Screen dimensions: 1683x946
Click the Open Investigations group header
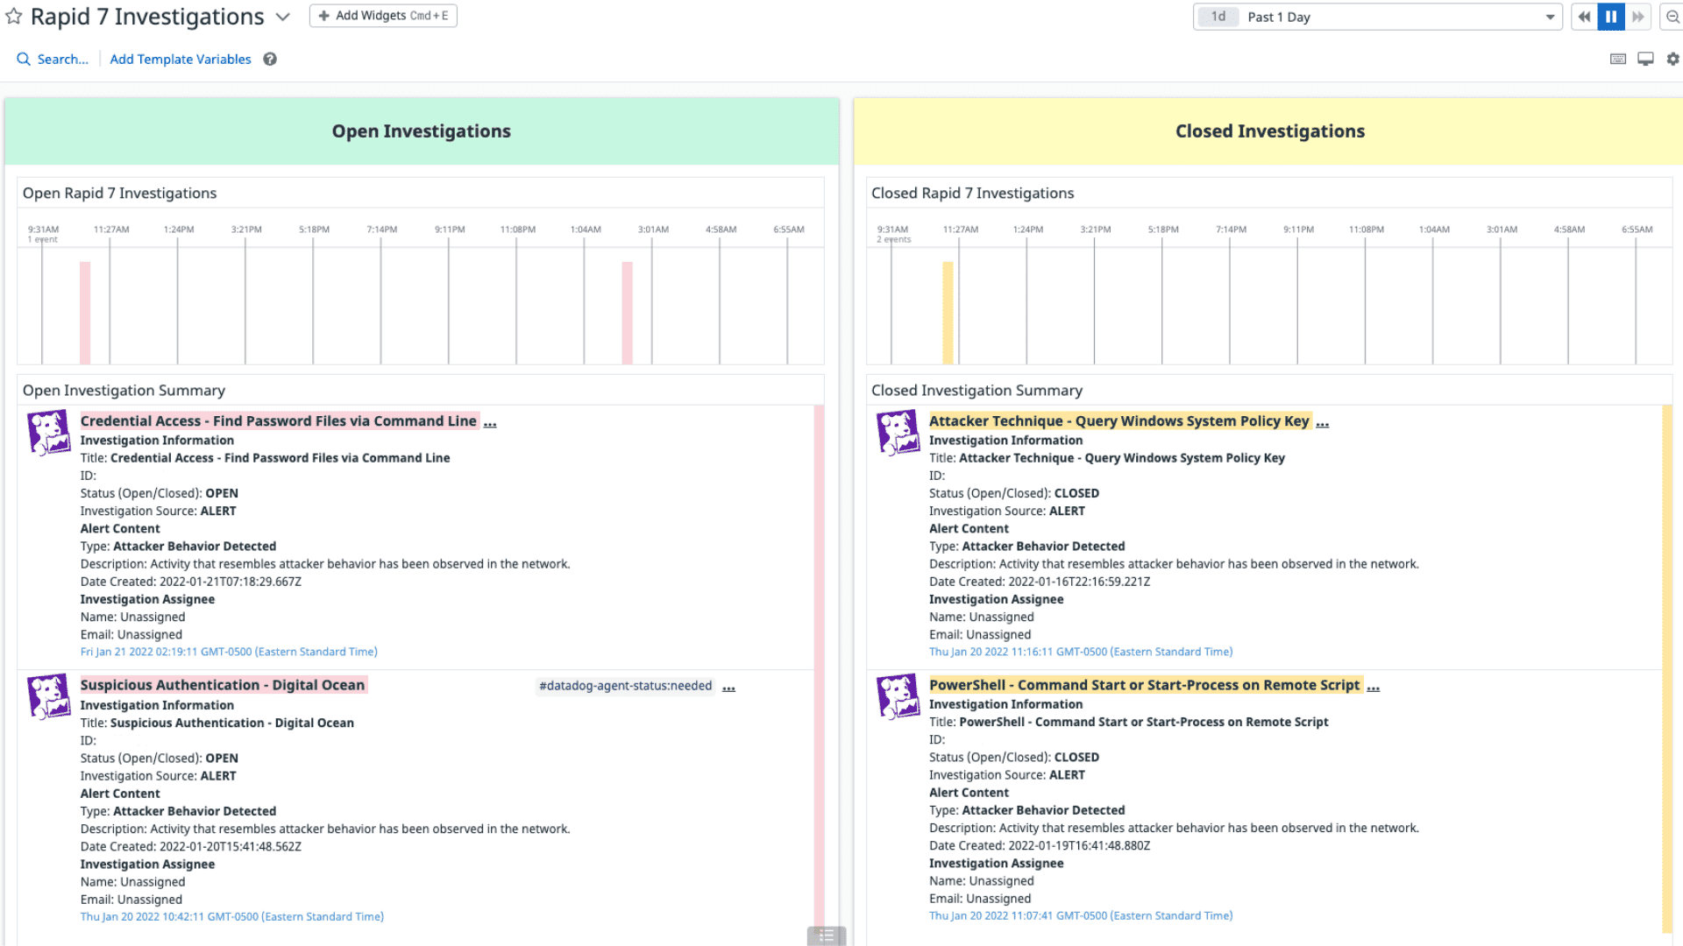tap(422, 131)
